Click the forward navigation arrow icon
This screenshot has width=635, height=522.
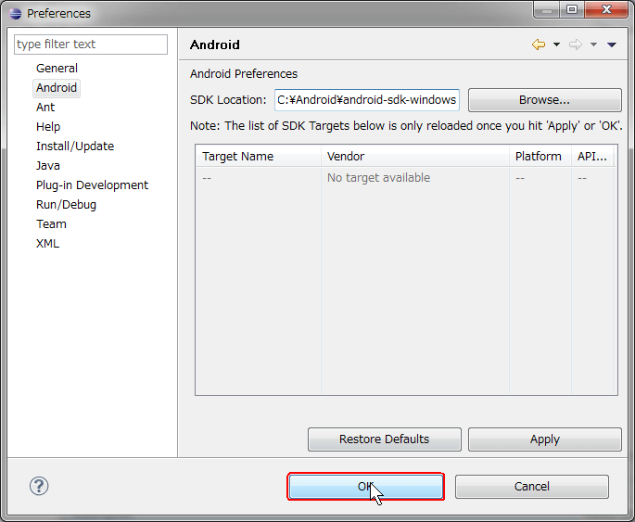click(x=575, y=45)
